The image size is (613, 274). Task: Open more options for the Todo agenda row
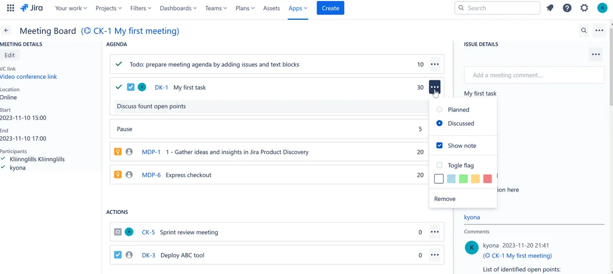(x=435, y=64)
